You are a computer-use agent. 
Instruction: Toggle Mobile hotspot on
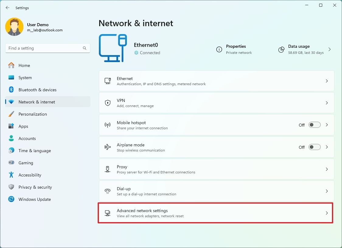click(x=314, y=125)
